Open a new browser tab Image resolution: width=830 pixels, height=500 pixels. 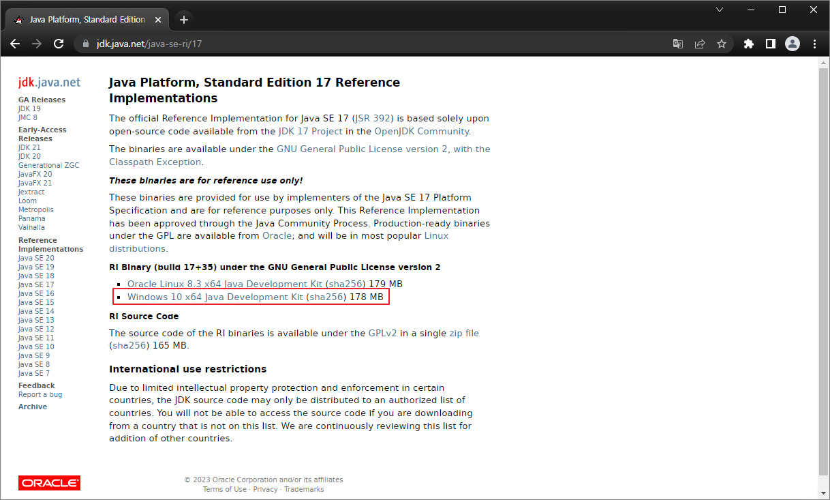[x=184, y=19]
